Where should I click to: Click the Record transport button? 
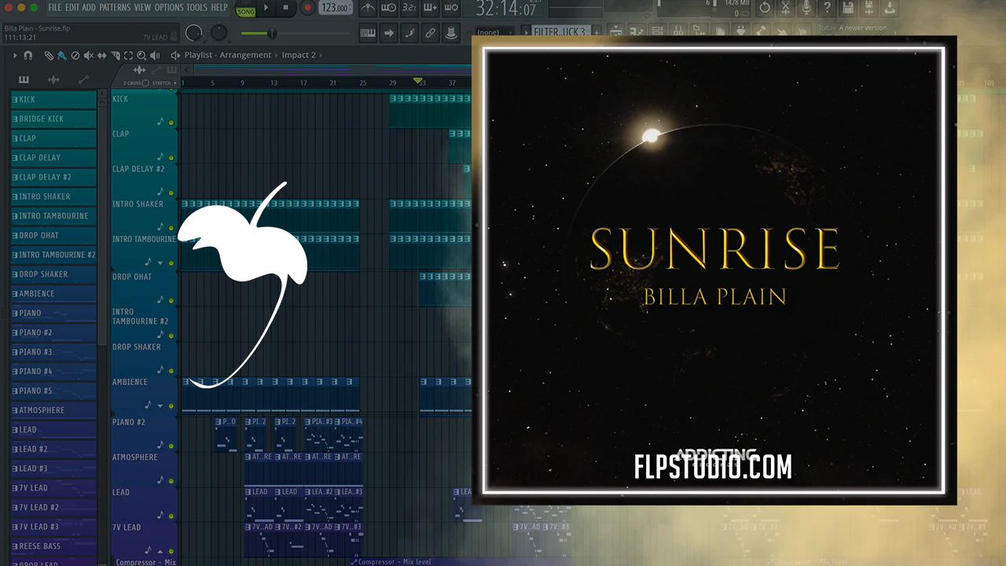tap(307, 7)
